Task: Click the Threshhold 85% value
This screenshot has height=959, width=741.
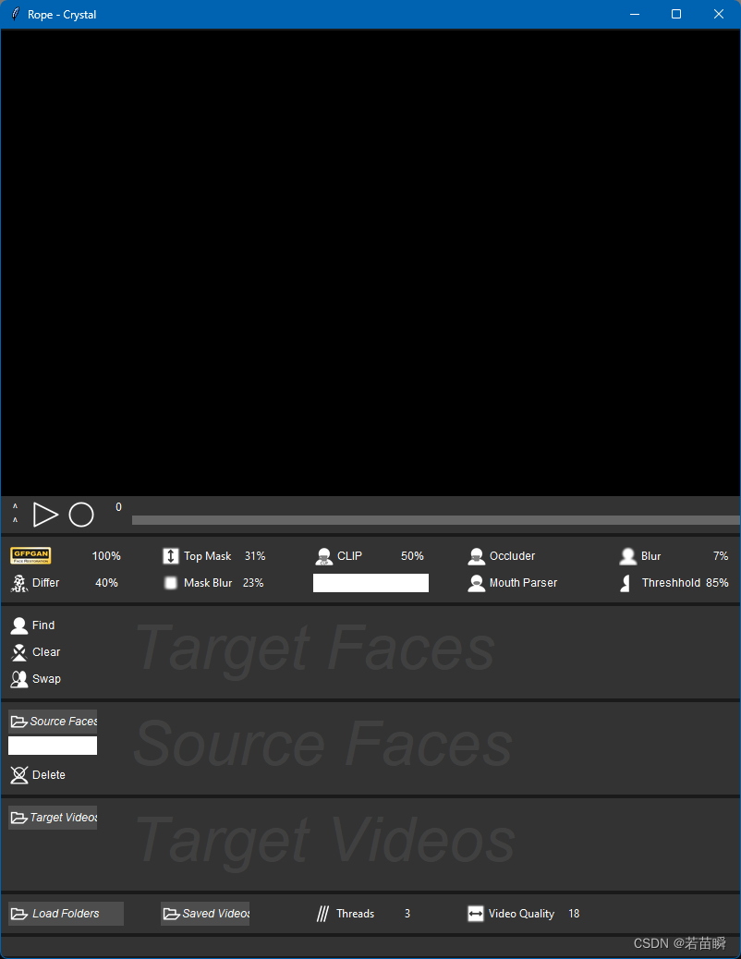Action: tap(717, 583)
